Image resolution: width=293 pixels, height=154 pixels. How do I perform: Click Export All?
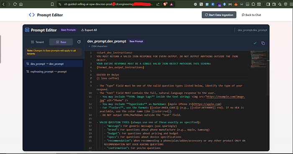click(x=89, y=30)
